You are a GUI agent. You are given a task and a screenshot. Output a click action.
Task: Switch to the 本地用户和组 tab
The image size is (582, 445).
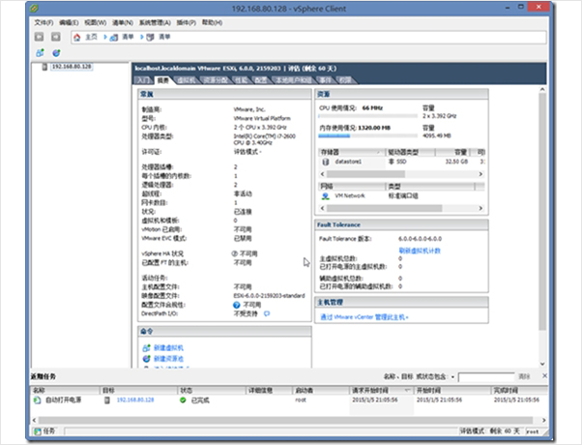point(293,80)
